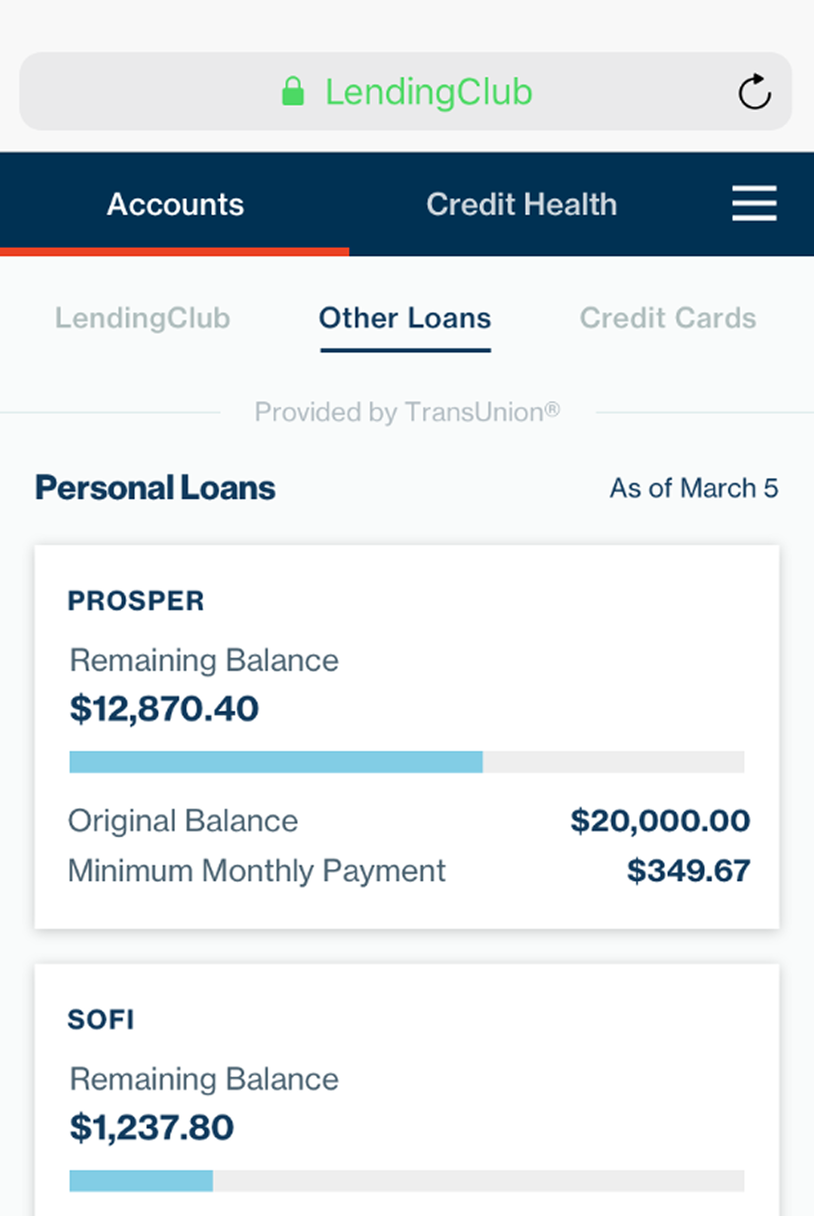
Task: Click the $1,237.80 remaining balance
Action: coord(152,1127)
